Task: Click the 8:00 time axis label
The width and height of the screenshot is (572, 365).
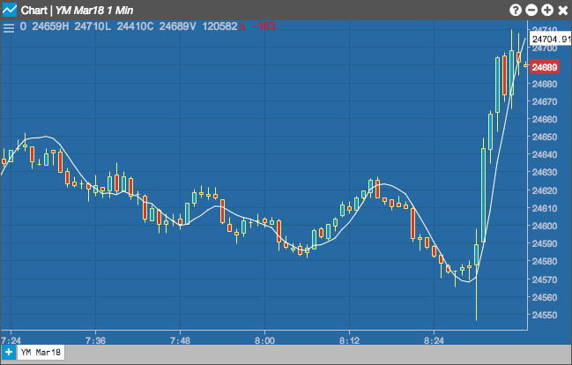Action: click(264, 339)
